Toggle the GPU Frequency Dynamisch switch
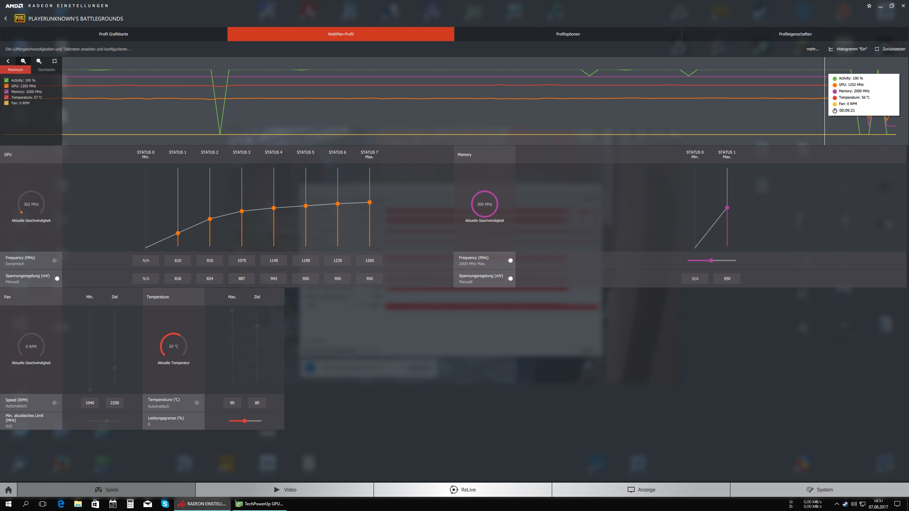The height and width of the screenshot is (511, 909). pyautogui.click(x=55, y=260)
